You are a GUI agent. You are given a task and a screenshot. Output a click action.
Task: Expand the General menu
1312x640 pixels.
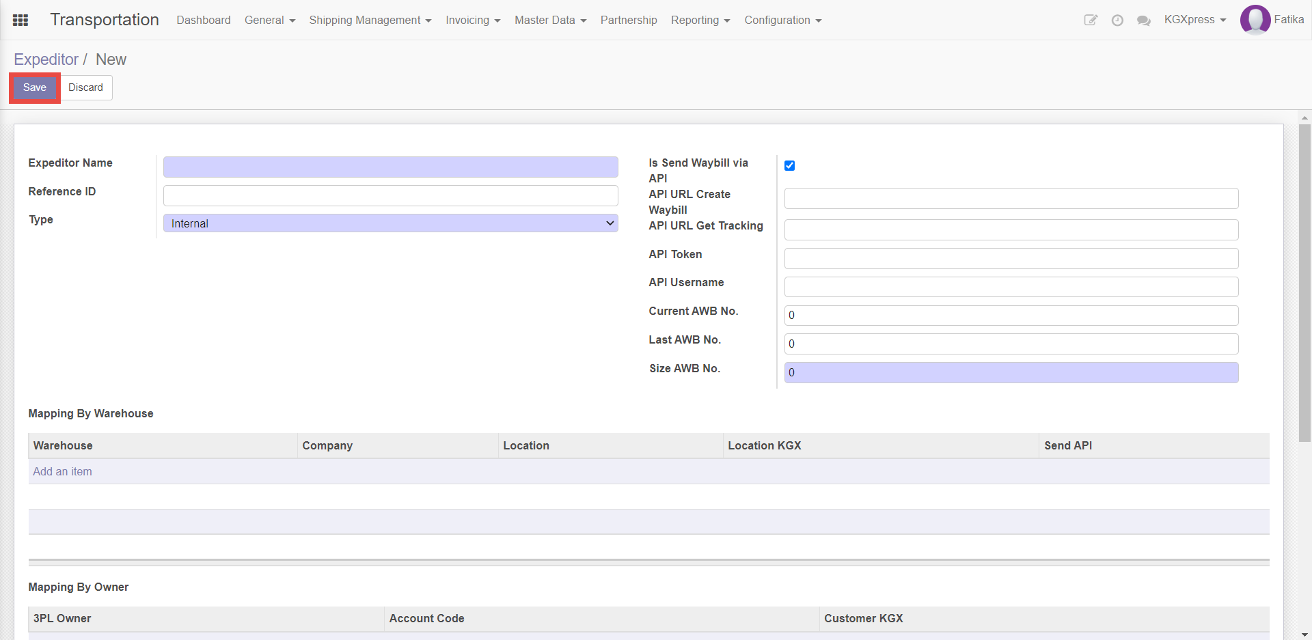(x=270, y=20)
